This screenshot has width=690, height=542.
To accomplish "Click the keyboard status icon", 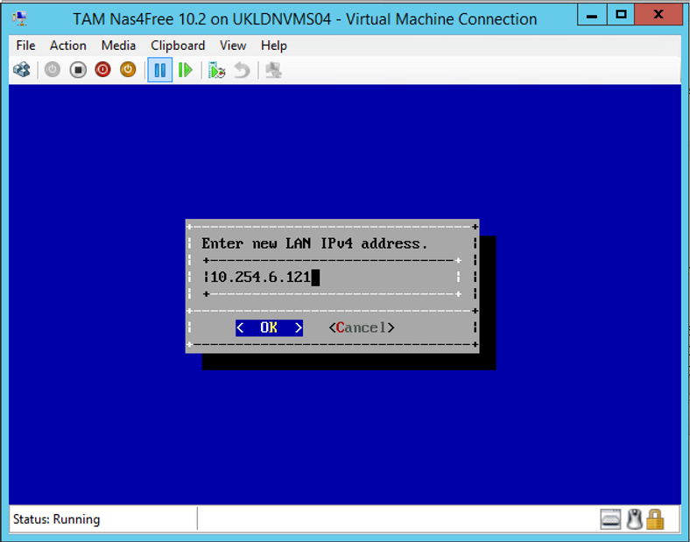I will tap(611, 519).
